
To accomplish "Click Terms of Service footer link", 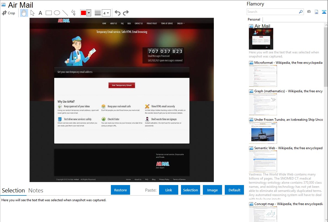I will click(179, 179).
